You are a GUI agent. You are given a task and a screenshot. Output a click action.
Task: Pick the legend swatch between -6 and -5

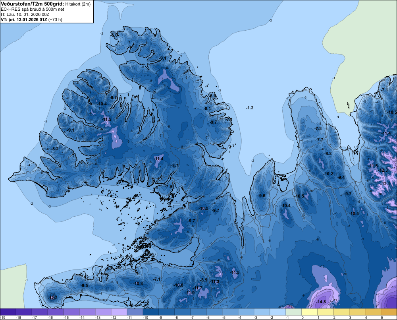coord(214,312)
